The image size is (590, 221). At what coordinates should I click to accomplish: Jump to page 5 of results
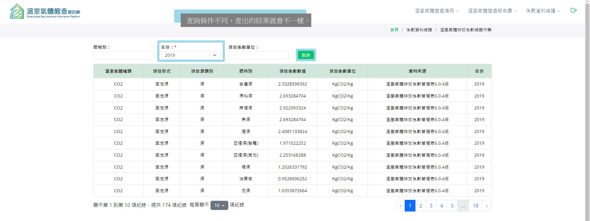pyautogui.click(x=452, y=206)
